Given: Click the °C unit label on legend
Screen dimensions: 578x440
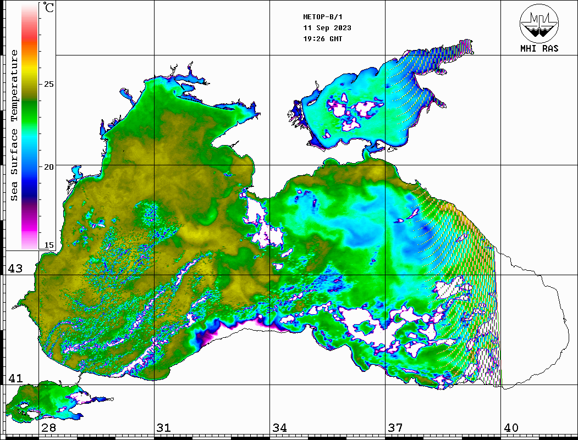Looking at the screenshot, I should [x=48, y=7].
